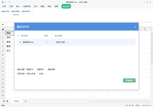
Task: Click row 15 header
Action: [3, 91]
